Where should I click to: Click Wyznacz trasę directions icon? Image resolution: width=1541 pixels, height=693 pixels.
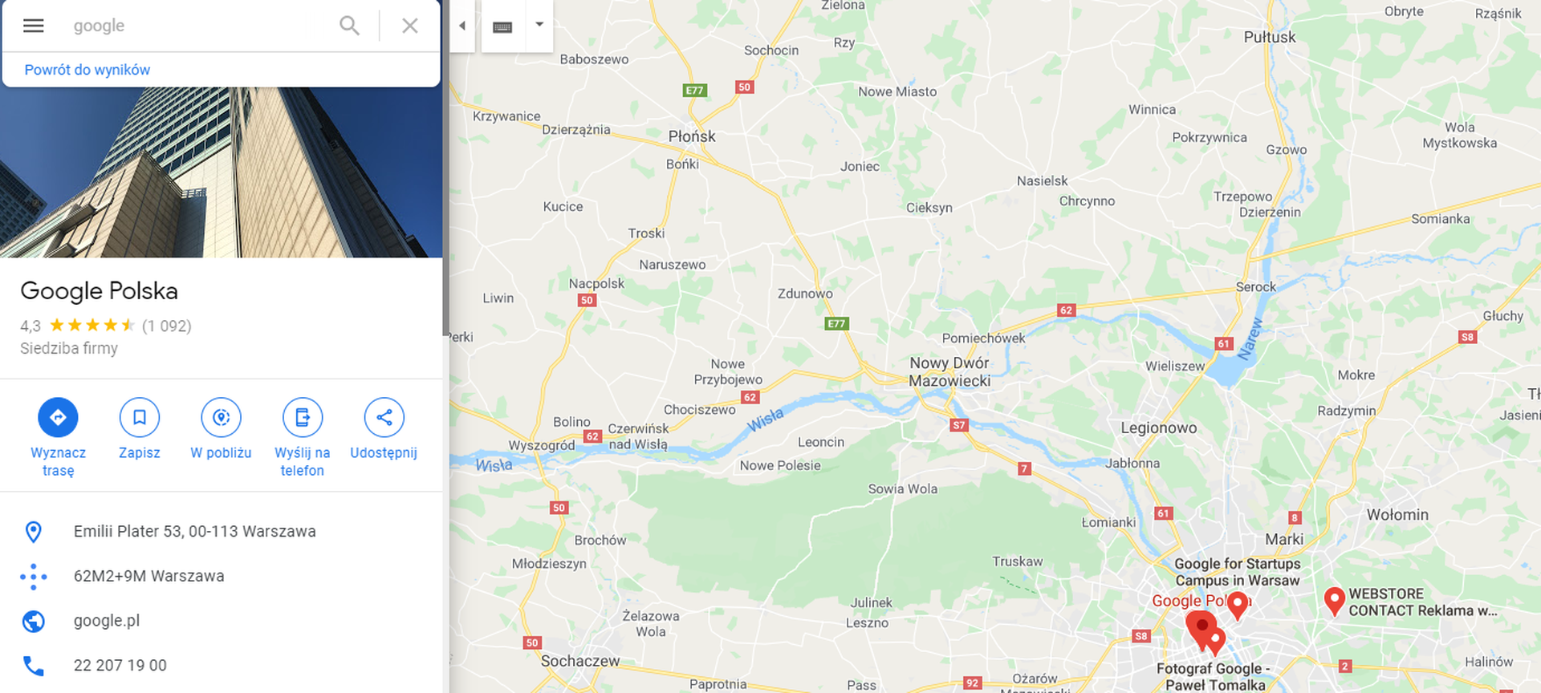(58, 417)
